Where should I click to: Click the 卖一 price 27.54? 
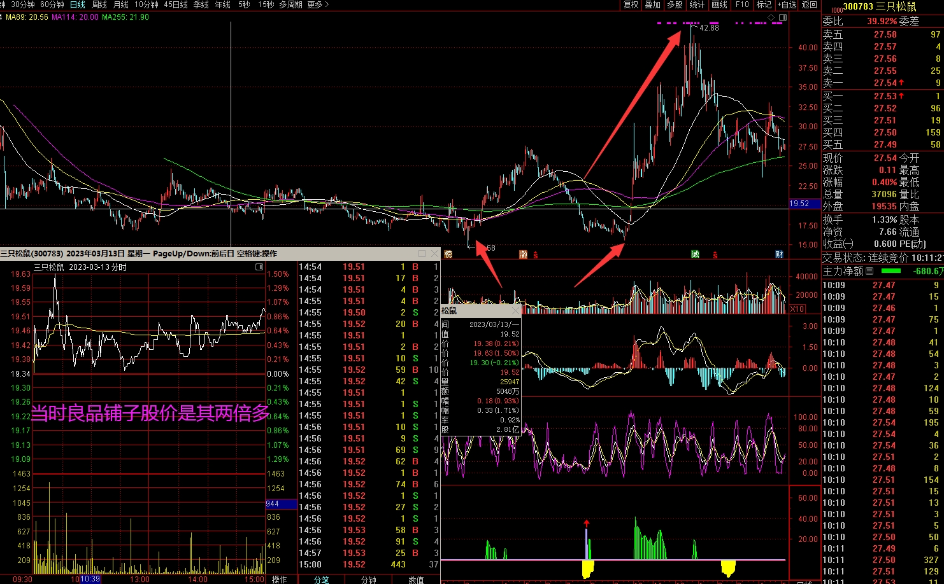(885, 83)
